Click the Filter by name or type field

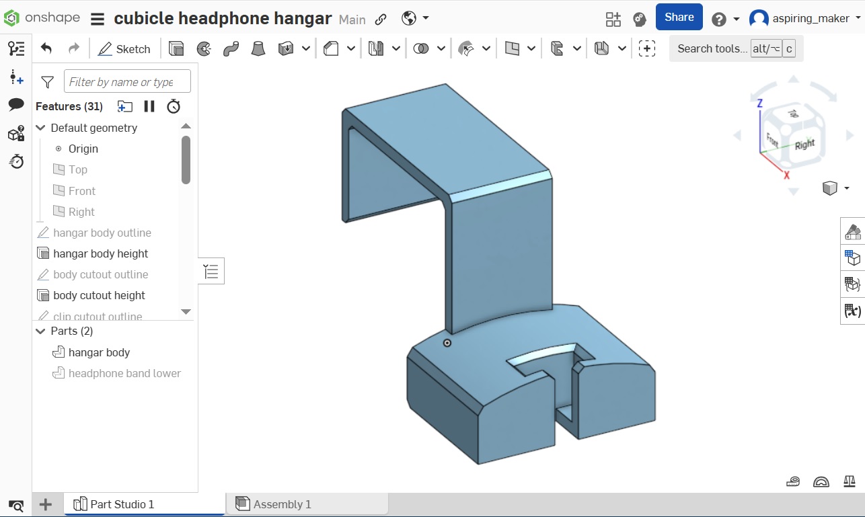pyautogui.click(x=127, y=81)
